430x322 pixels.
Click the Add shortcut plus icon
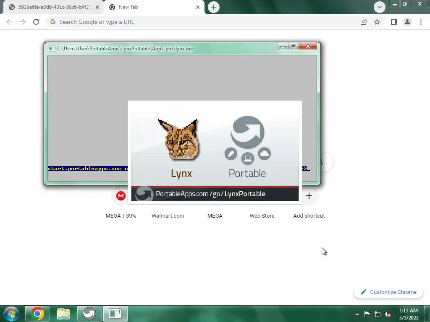point(309,196)
